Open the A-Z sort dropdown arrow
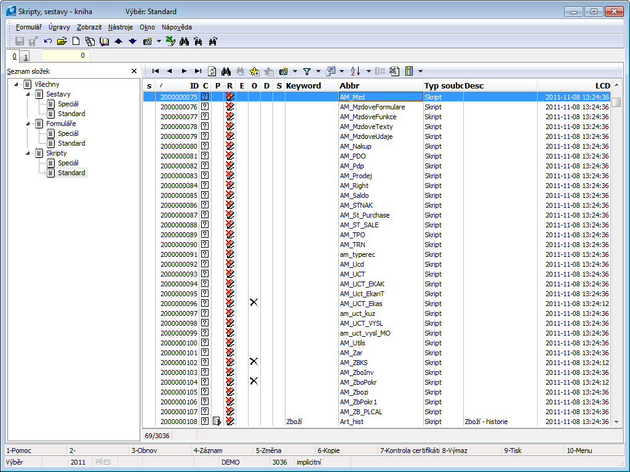The height and width of the screenshot is (472, 630). point(369,71)
